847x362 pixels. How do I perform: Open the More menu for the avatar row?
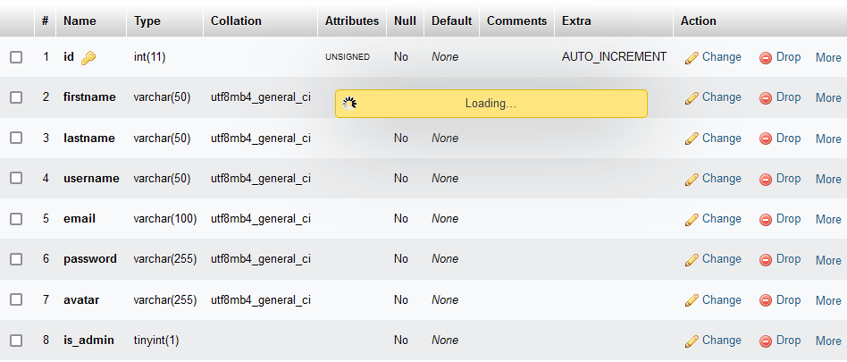(828, 300)
